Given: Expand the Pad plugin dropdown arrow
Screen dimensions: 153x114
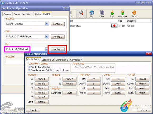Looking at the screenshot, I should coord(47,49).
